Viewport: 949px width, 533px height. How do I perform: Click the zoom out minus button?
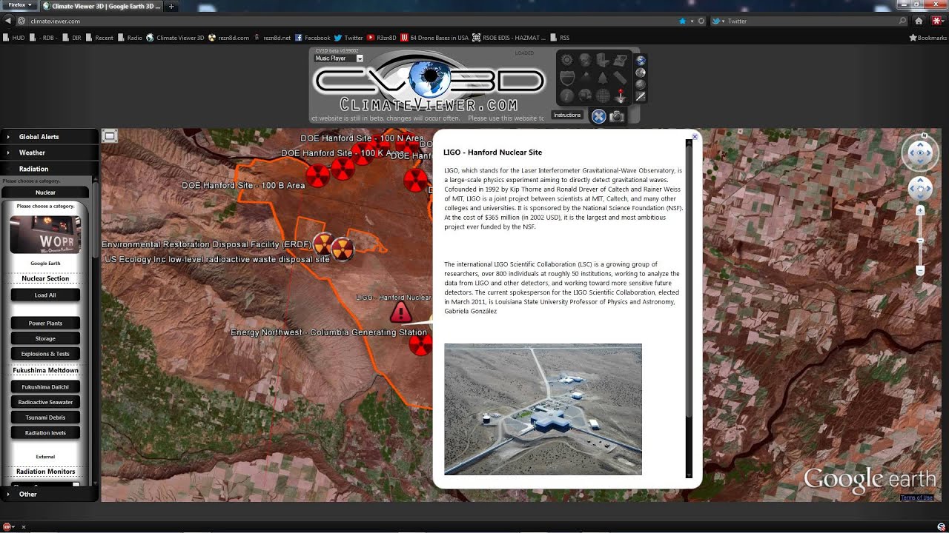tap(920, 272)
